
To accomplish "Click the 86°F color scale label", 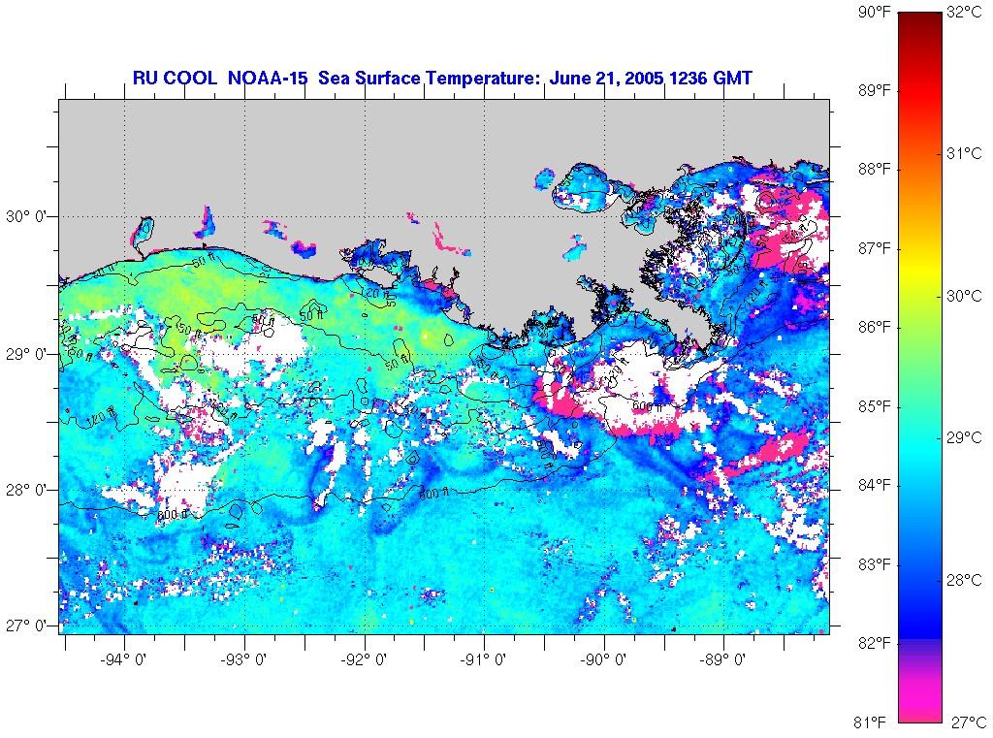I will coord(875,327).
